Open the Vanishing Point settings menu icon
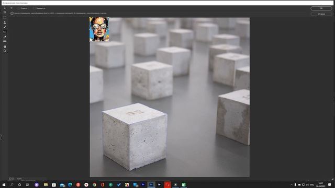Image resolution: width=335 pixels, height=188 pixels. point(11,8)
